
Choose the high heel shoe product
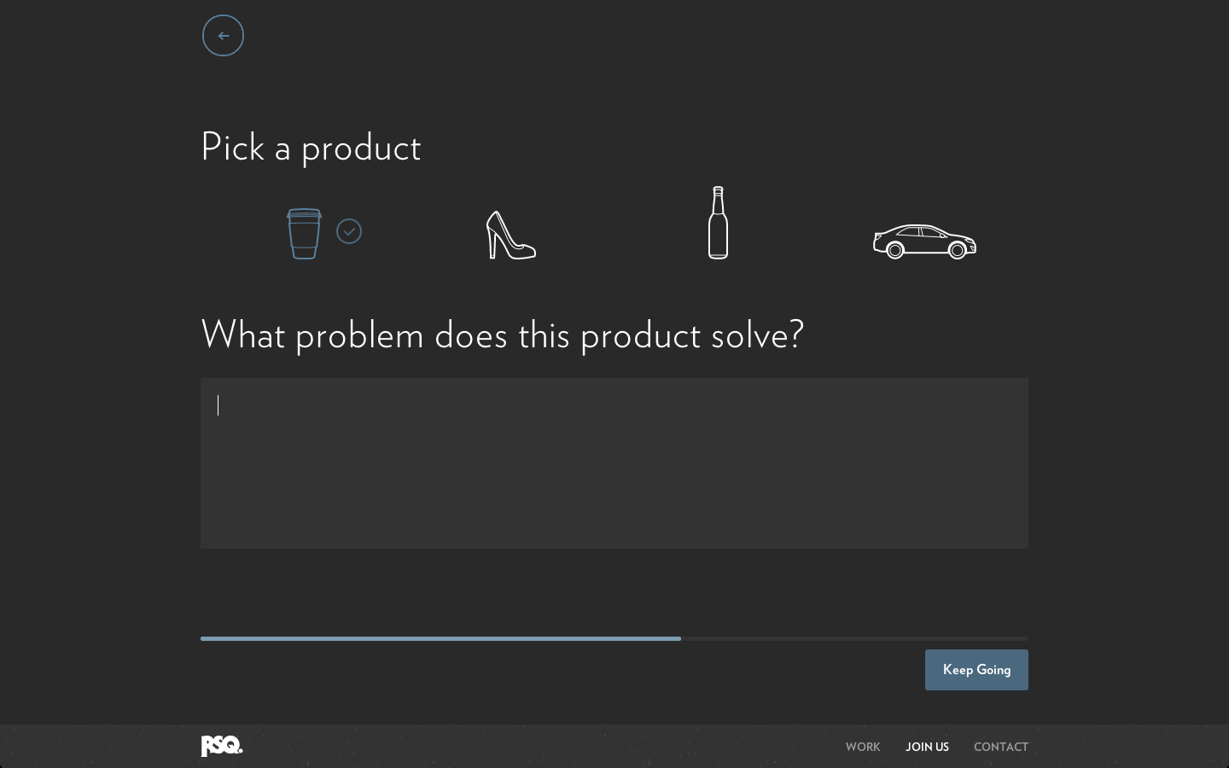510,236
